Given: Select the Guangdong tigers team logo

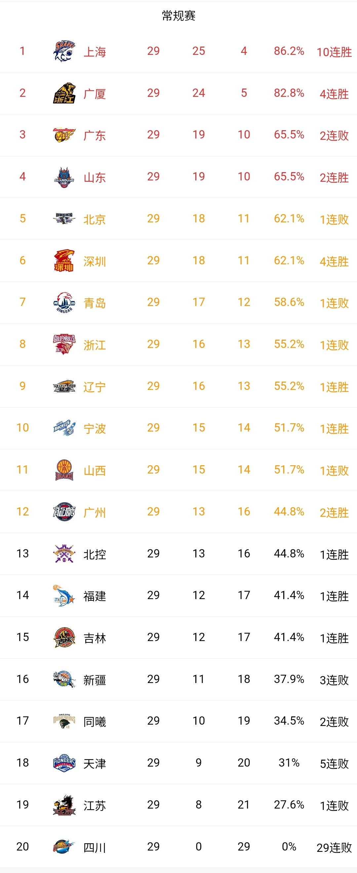Looking at the screenshot, I should (64, 134).
